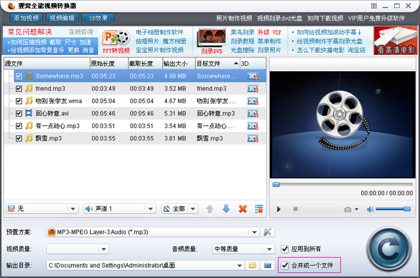420x278 pixels.
Task: Click the 刻录DVD thumbnail
Action: click(212, 41)
